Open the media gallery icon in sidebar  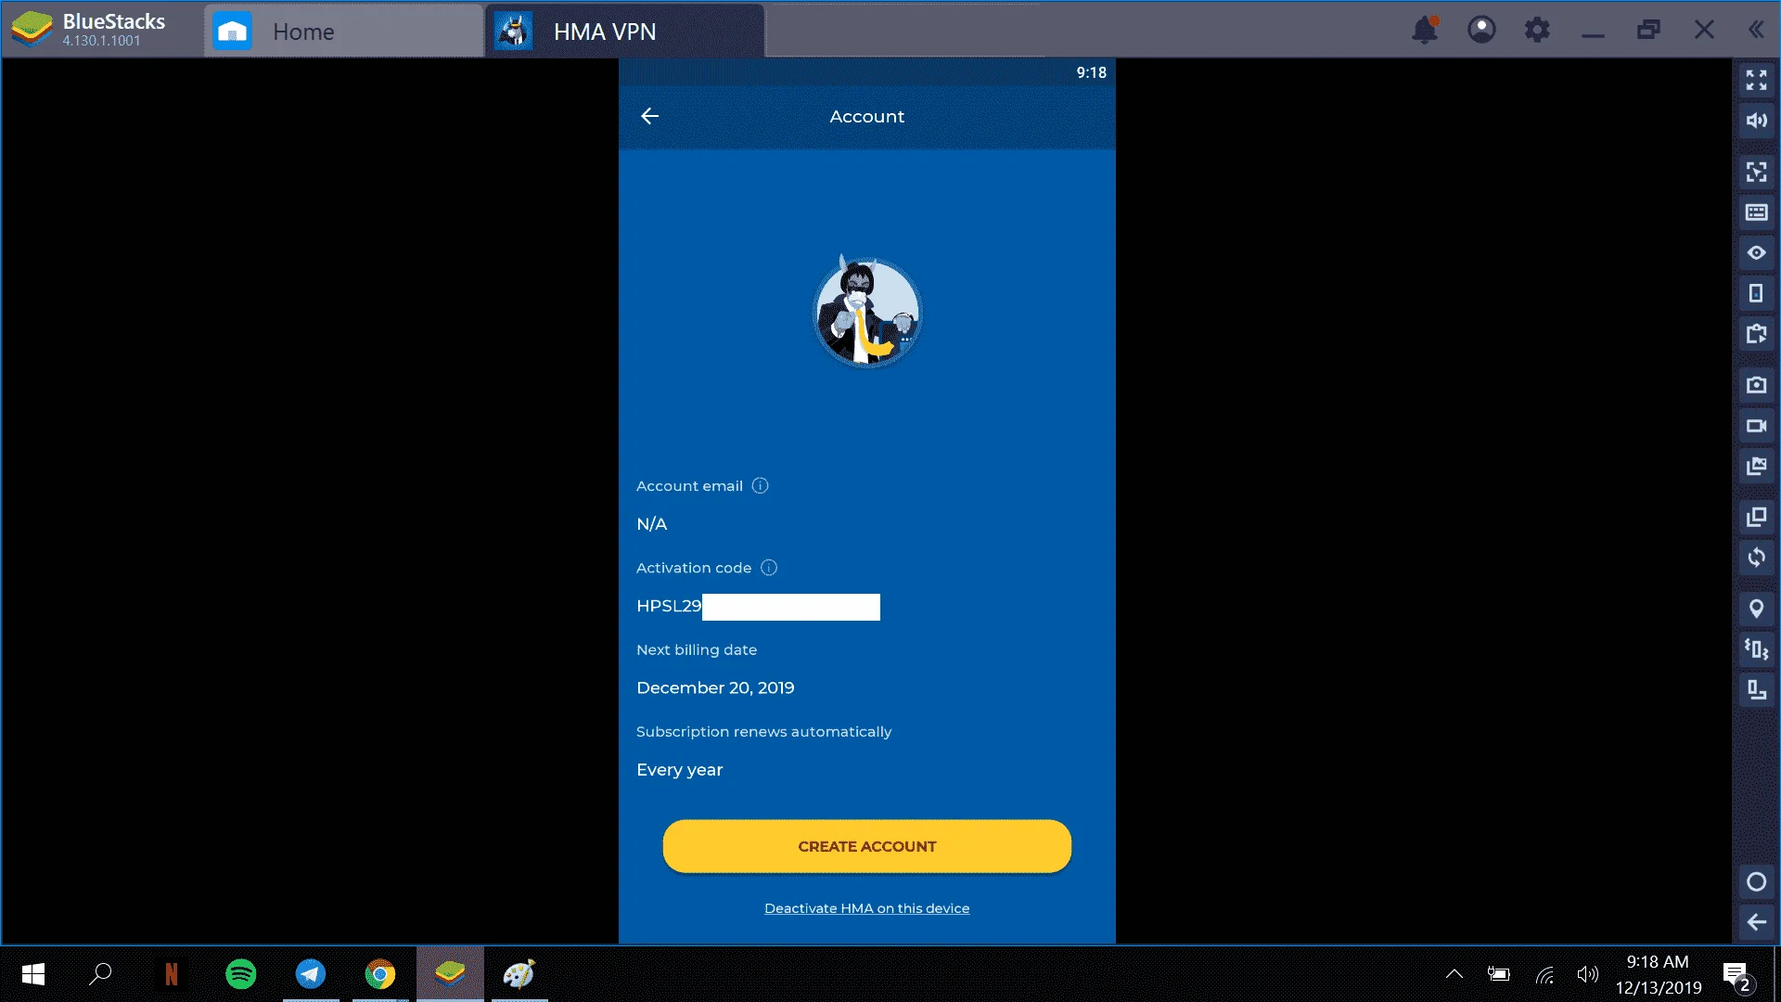1756,466
